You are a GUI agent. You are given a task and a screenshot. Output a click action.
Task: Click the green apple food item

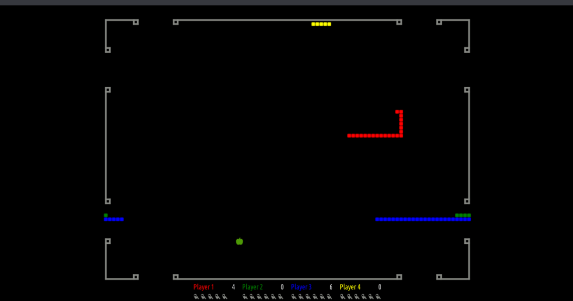(239, 241)
